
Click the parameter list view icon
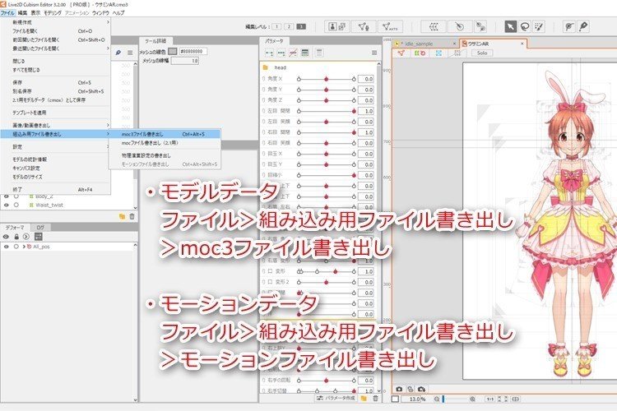pyautogui.click(x=305, y=53)
